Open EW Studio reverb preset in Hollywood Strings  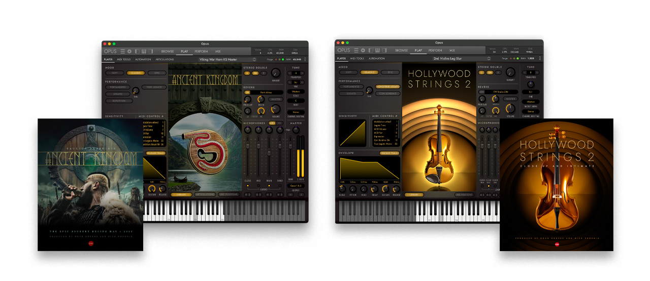(x=502, y=92)
